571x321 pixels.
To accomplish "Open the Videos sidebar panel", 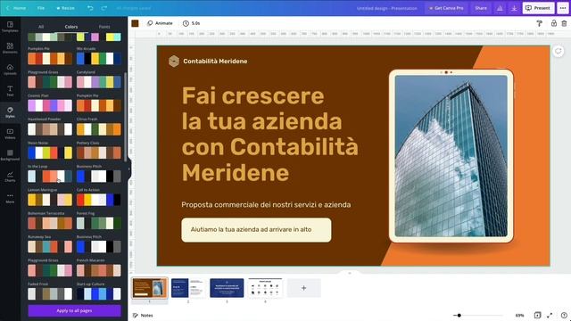I will (x=10, y=134).
